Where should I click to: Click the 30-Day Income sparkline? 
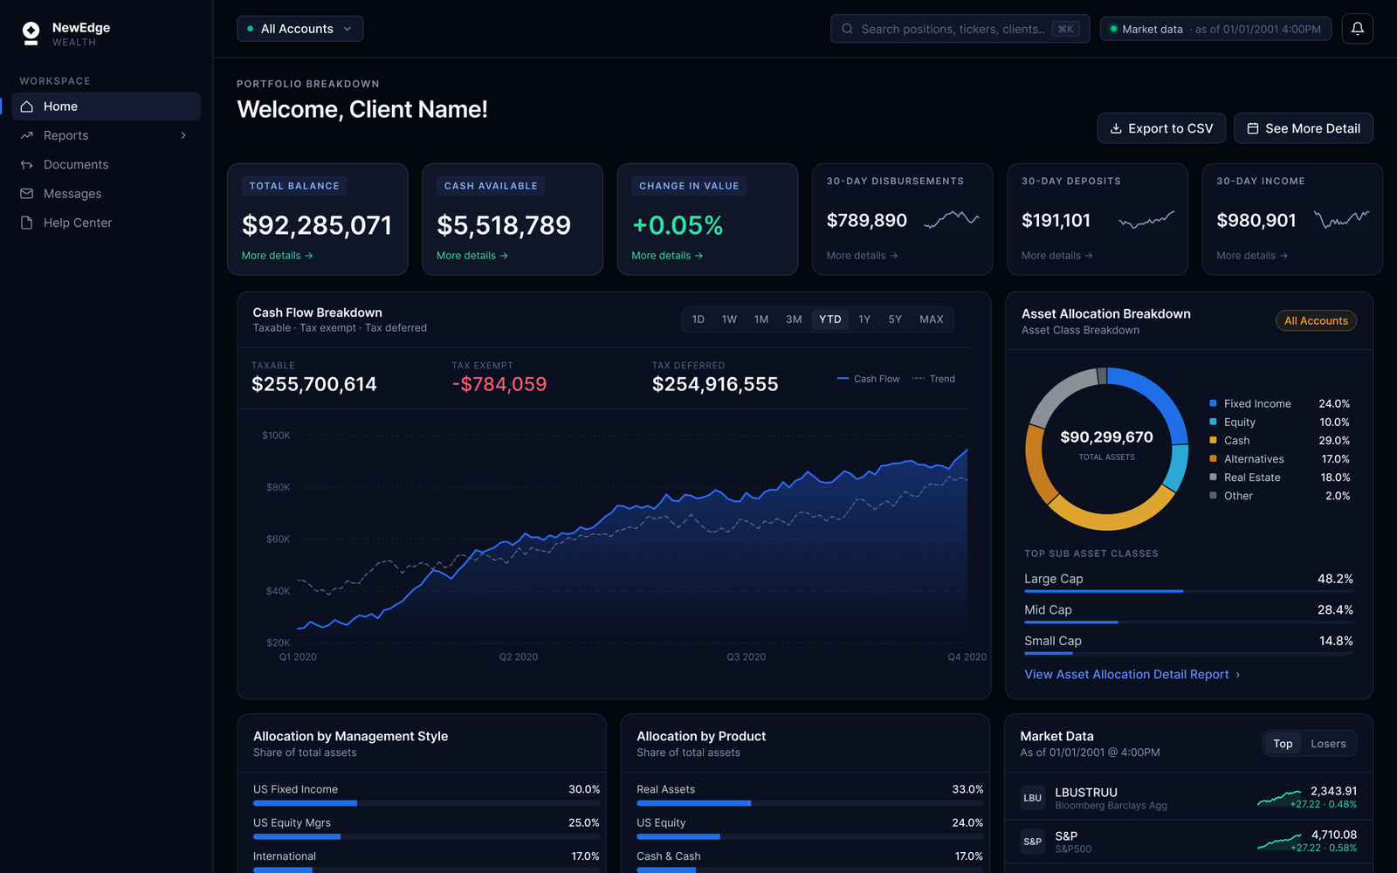click(1342, 219)
